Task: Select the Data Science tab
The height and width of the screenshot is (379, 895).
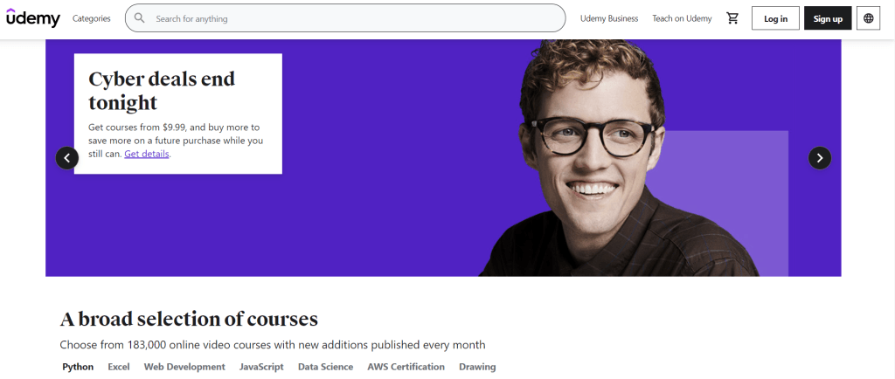Action: [x=325, y=367]
